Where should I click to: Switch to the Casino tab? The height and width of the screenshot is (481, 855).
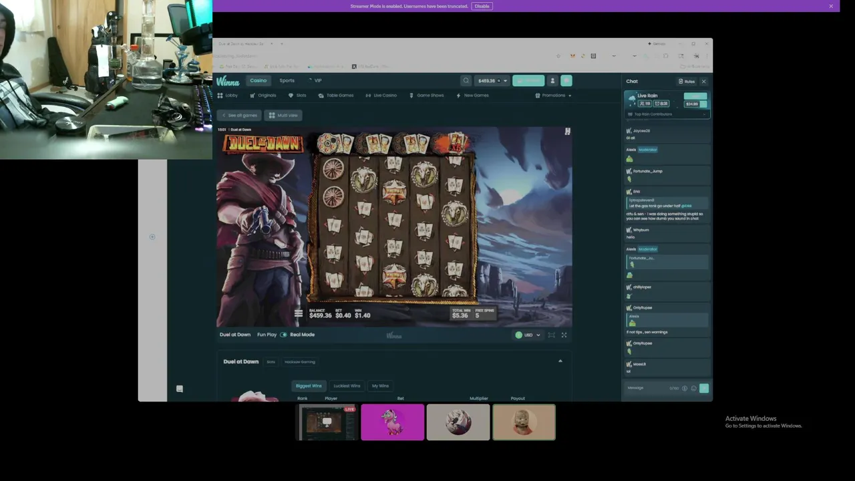tap(258, 81)
